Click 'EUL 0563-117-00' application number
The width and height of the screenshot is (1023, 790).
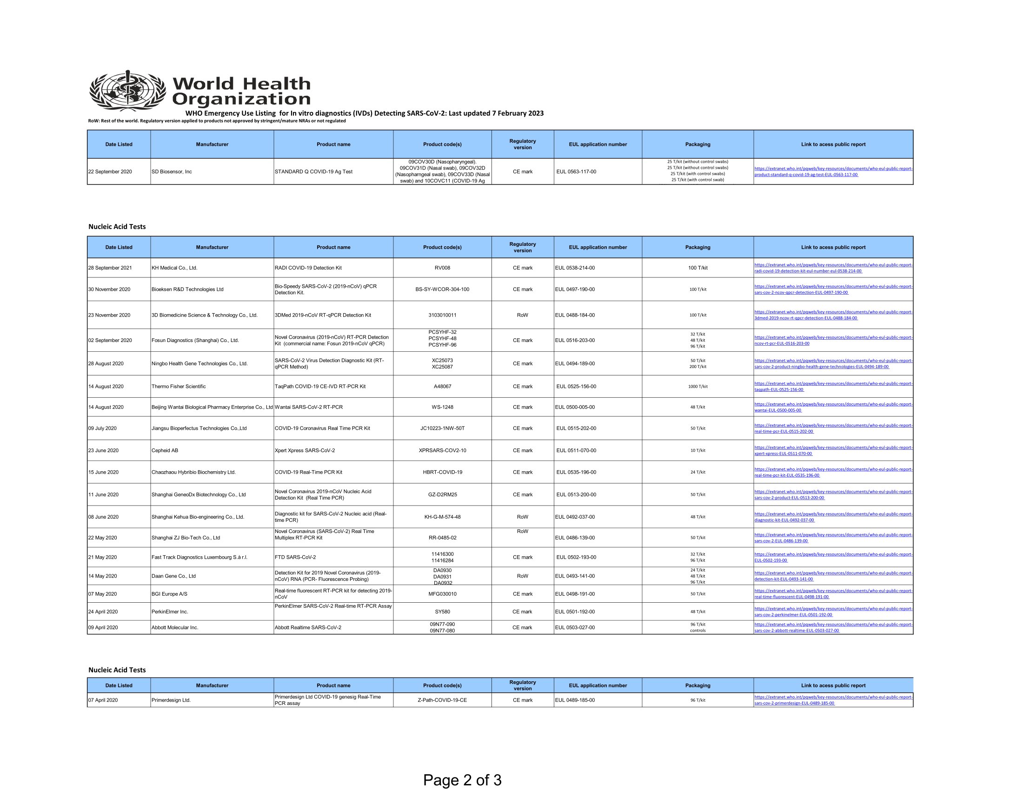(576, 172)
